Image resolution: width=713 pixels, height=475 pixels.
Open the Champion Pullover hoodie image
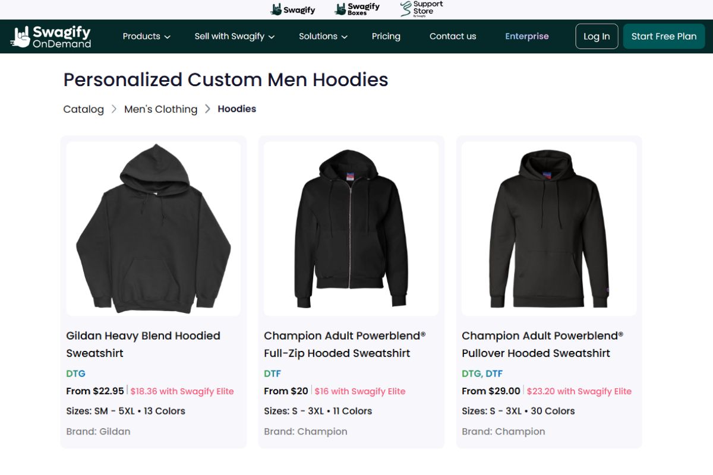coord(549,229)
